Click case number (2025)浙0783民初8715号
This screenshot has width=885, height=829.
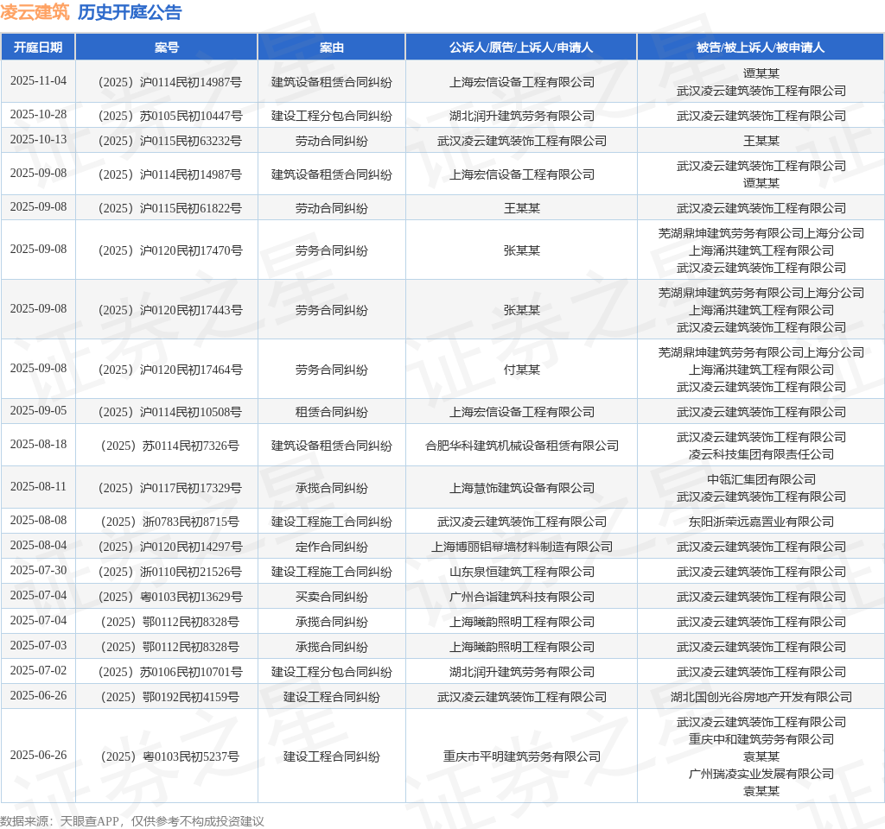point(170,522)
